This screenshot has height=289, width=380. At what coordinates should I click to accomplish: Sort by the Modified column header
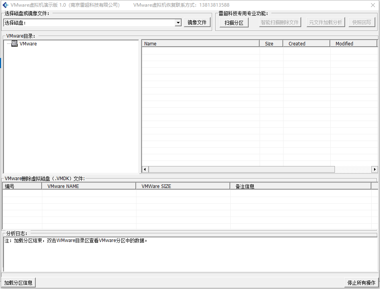click(x=353, y=43)
